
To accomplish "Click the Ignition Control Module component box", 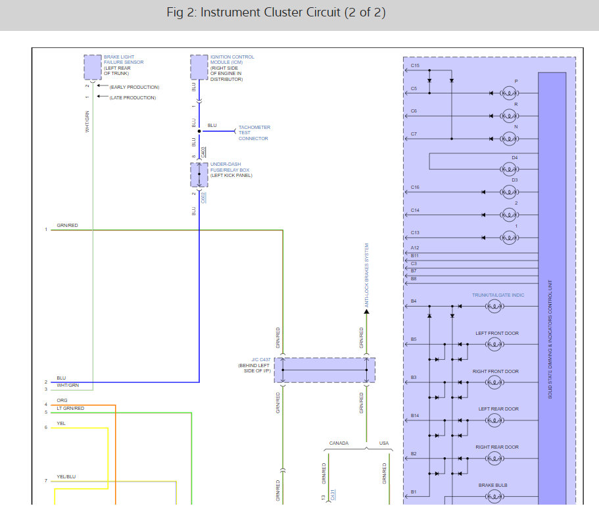I will 199,67.
